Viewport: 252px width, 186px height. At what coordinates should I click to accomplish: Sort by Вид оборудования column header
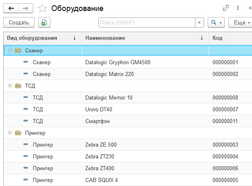click(32, 38)
